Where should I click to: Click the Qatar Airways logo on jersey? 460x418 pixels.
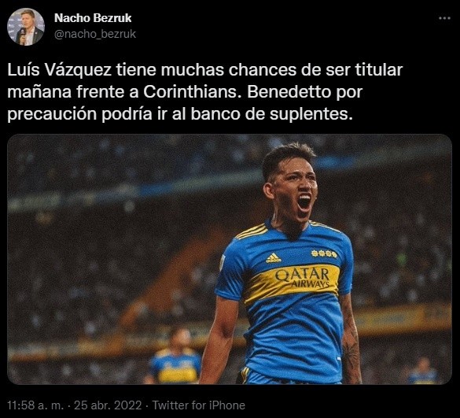click(302, 278)
